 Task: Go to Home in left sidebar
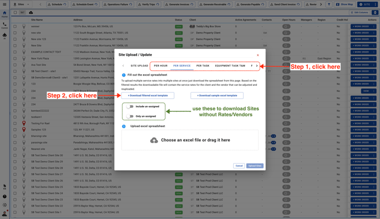pyautogui.click(x=5, y=14)
